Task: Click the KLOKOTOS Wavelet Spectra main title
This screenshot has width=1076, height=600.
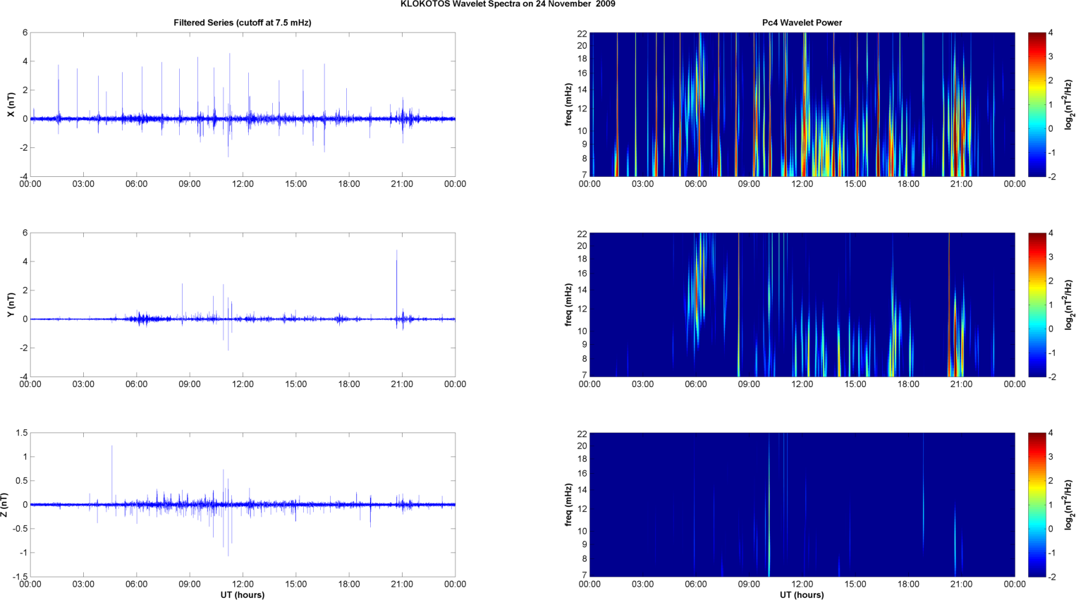Action: pos(508,4)
